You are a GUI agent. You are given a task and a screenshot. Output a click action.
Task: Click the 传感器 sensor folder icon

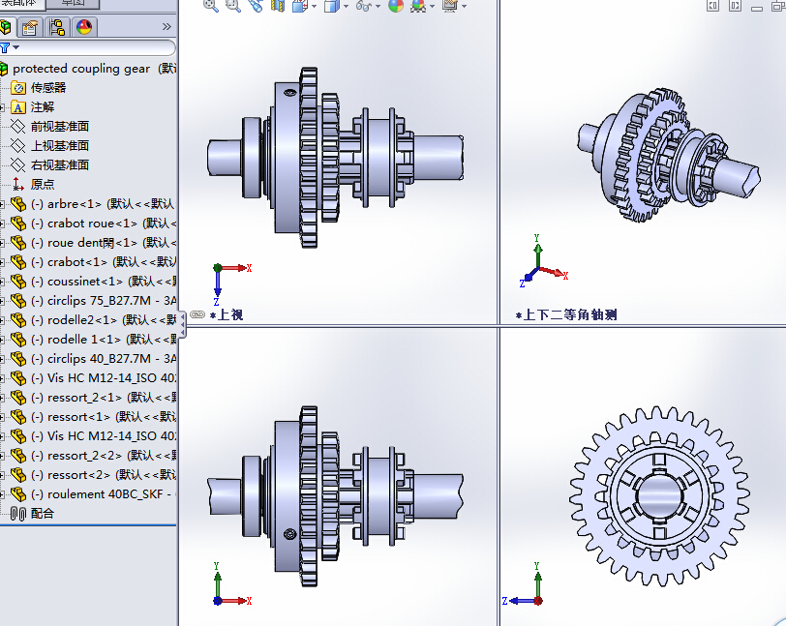tap(18, 88)
